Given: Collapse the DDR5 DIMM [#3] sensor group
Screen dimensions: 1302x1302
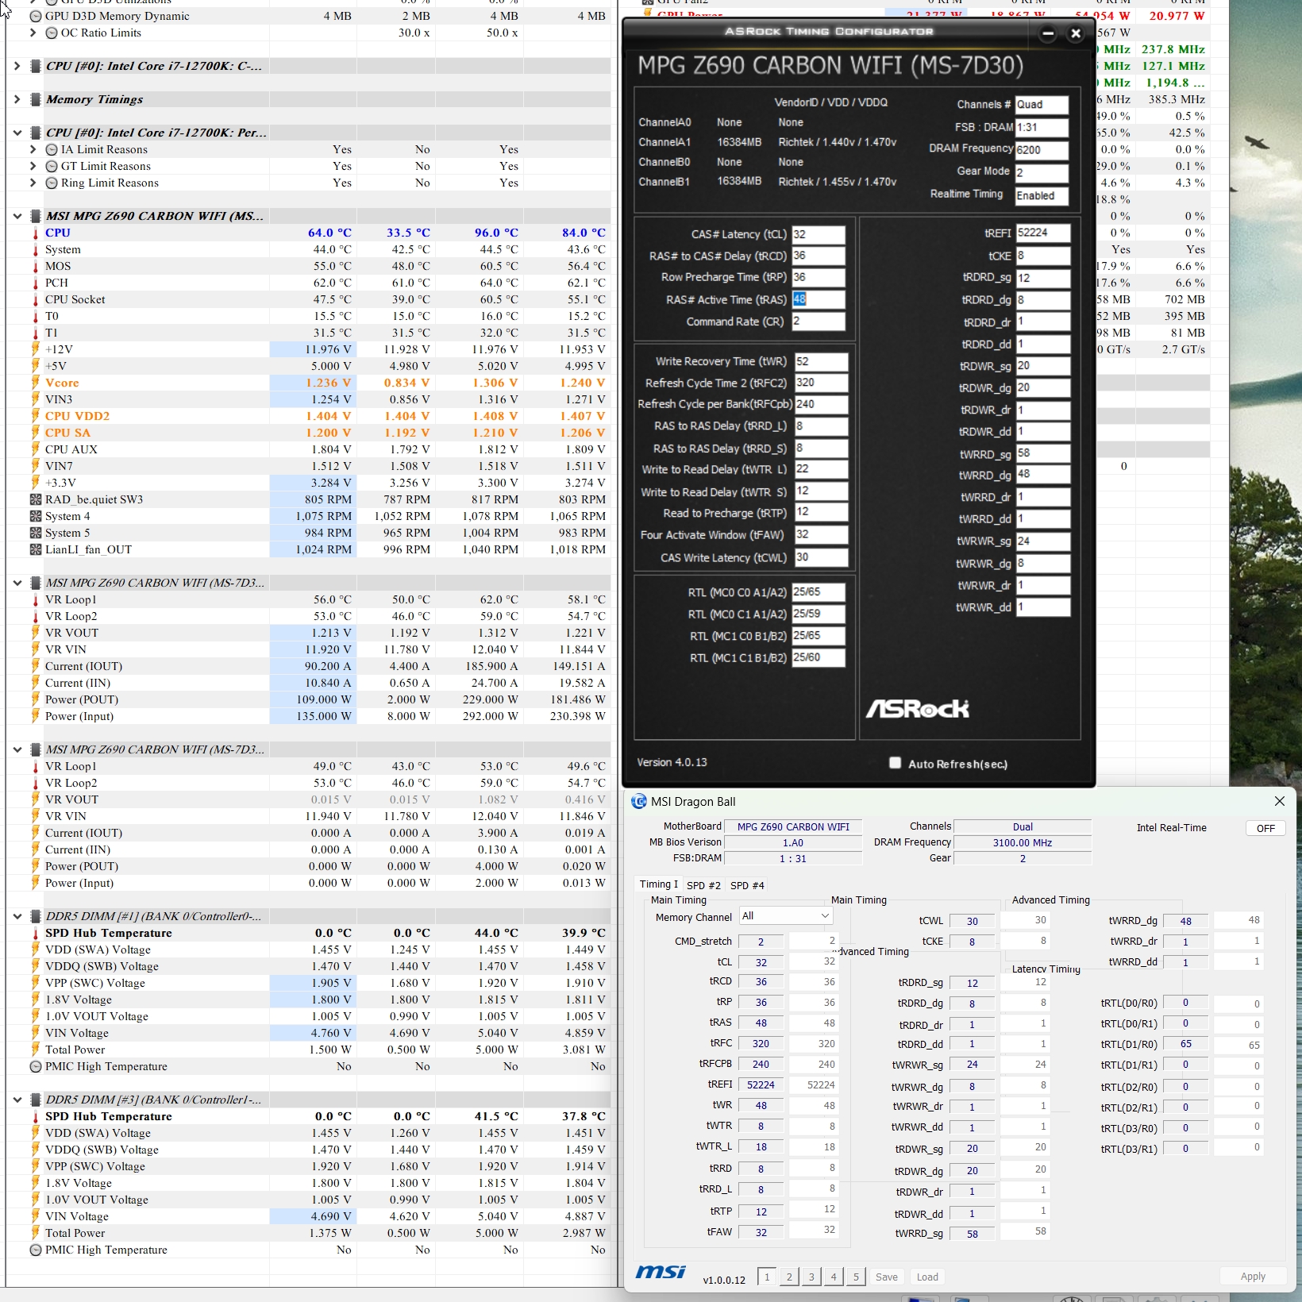Looking at the screenshot, I should click(x=17, y=1100).
